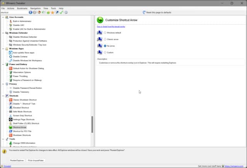This screenshot has width=247, height=168.
Task: Click the Screen Snip Shortcut scissors icon
Action: pos(10,116)
